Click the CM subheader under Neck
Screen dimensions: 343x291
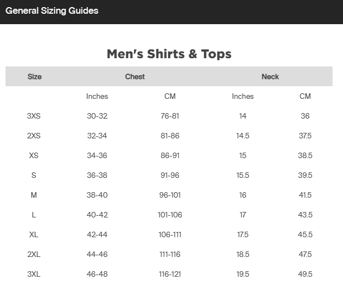305,96
